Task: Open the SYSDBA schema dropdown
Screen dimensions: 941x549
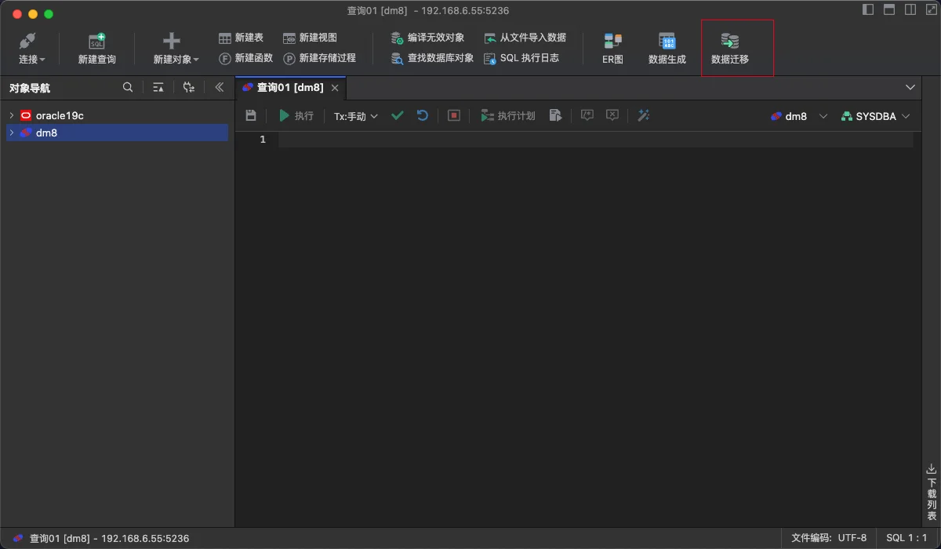Action: click(875, 116)
